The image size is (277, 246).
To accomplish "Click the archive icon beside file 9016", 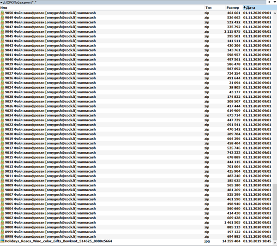I will (x=2, y=153).
